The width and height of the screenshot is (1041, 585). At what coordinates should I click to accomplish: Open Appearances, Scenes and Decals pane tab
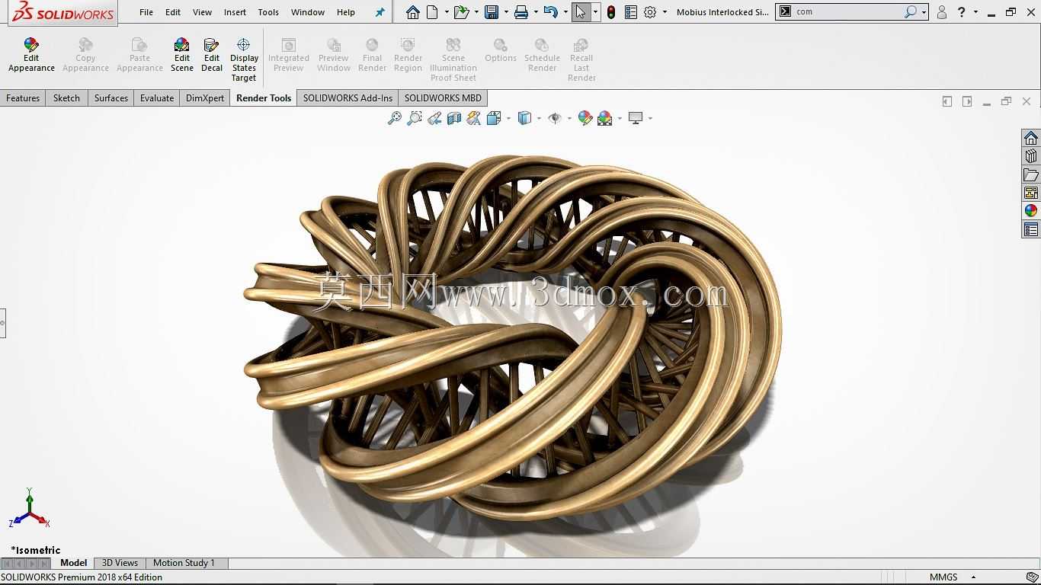pyautogui.click(x=1031, y=211)
